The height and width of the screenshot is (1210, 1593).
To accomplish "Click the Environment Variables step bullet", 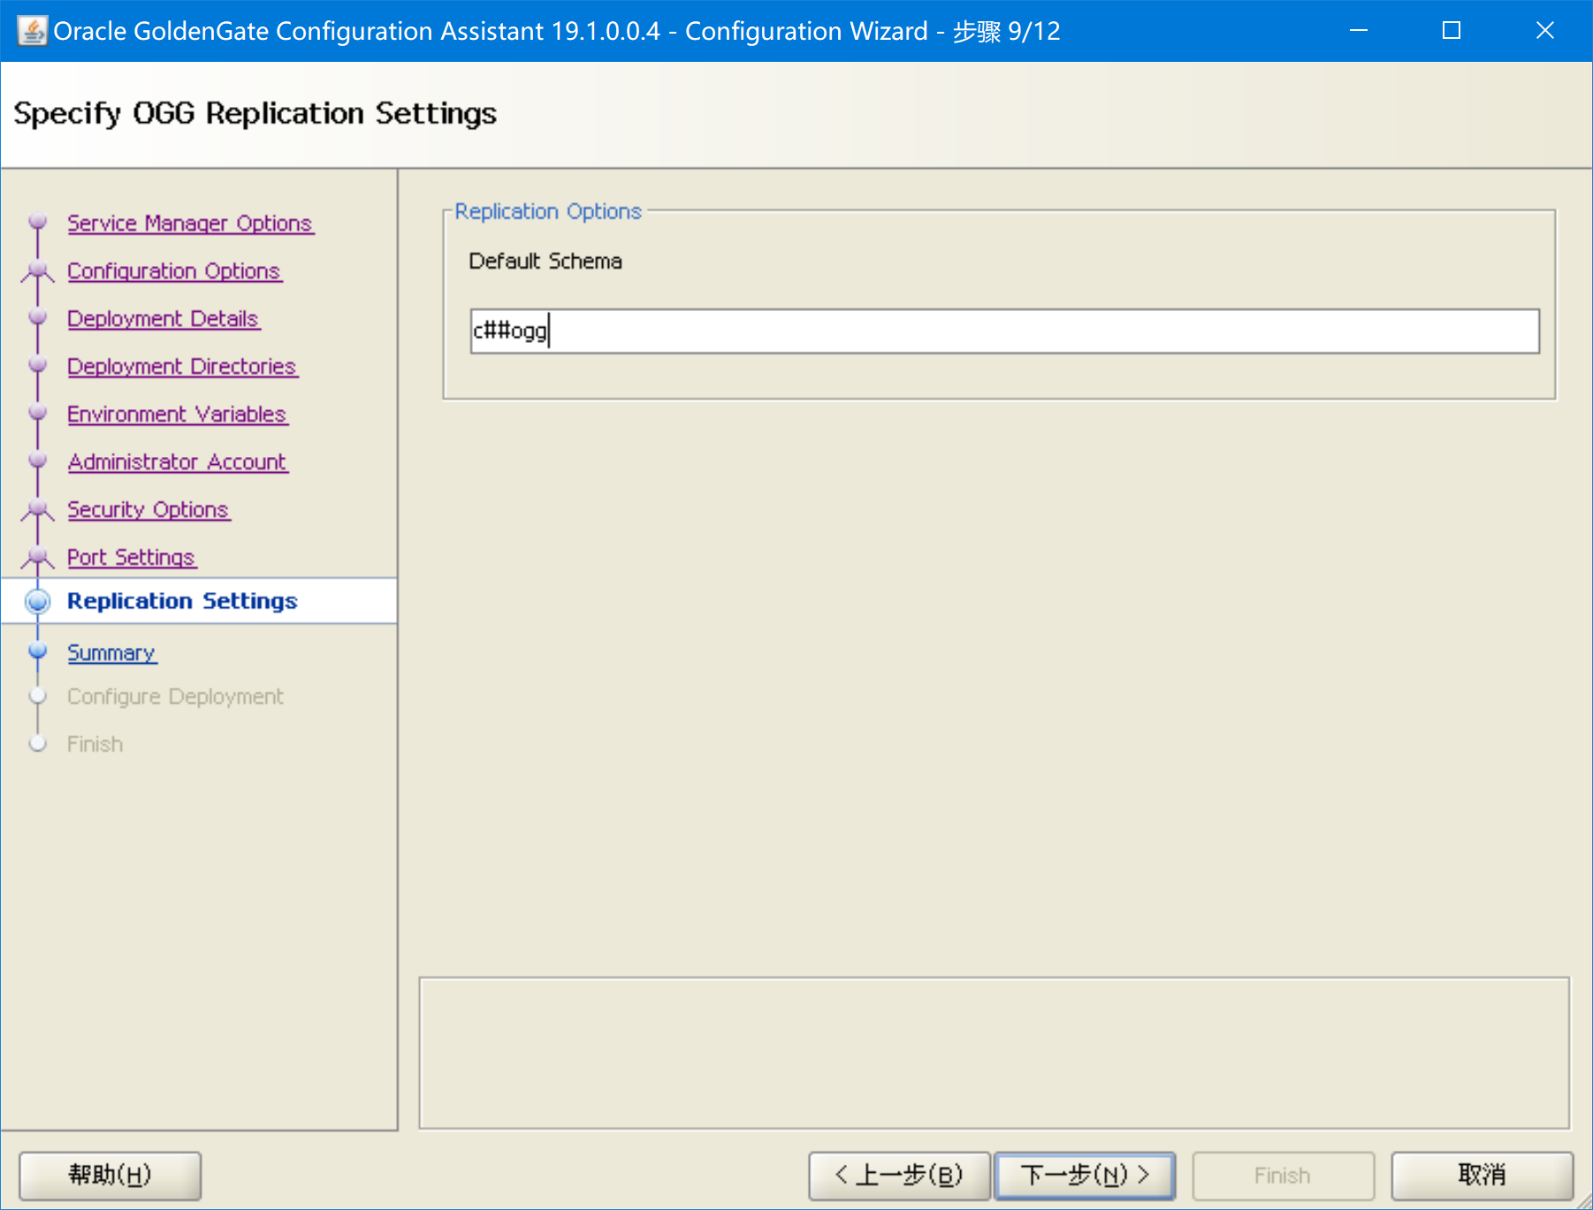I will click(x=37, y=412).
